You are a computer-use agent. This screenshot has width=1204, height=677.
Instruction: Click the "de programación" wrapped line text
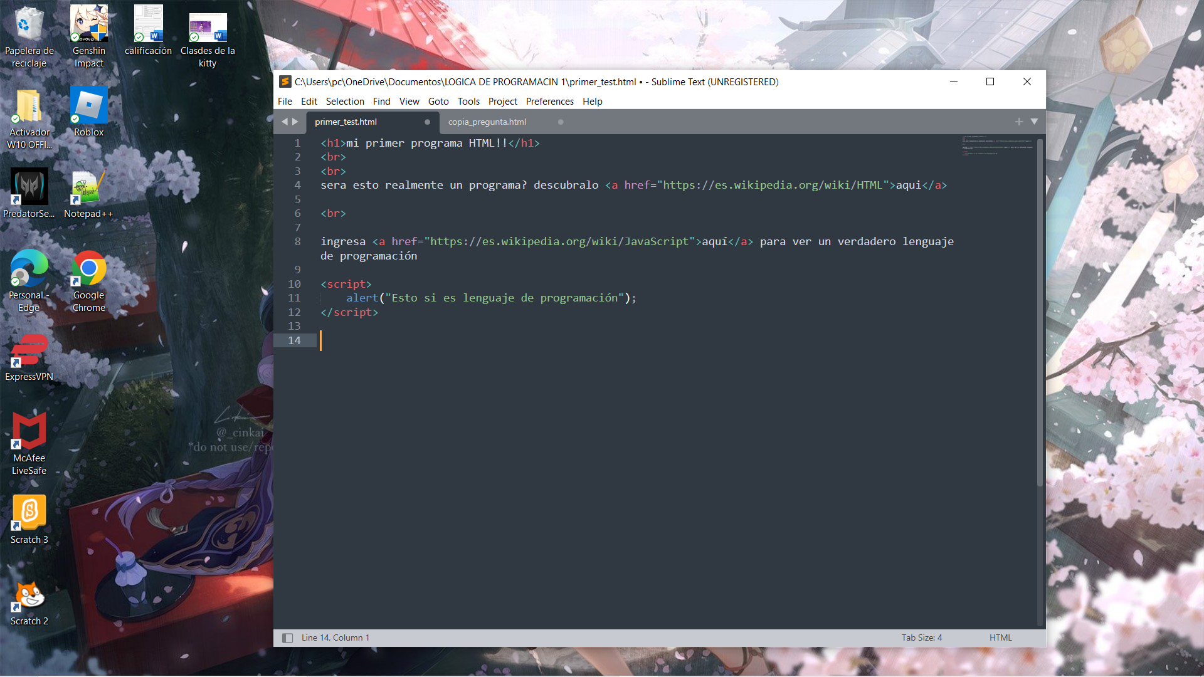coord(369,256)
